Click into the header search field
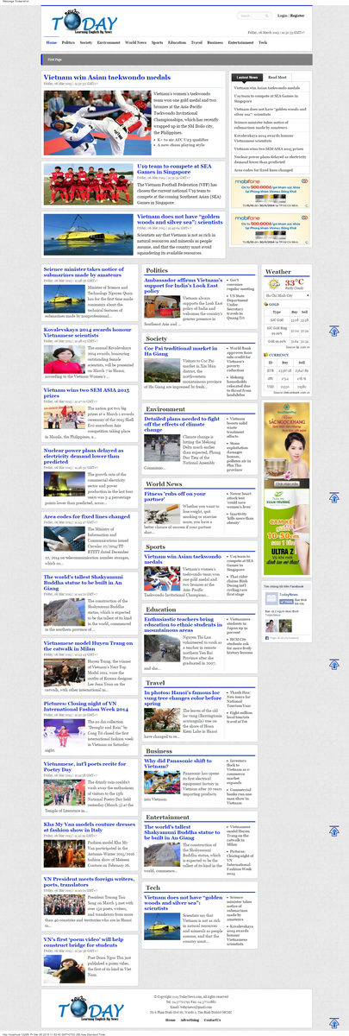This screenshot has width=349, height=1036. pyautogui.click(x=250, y=16)
